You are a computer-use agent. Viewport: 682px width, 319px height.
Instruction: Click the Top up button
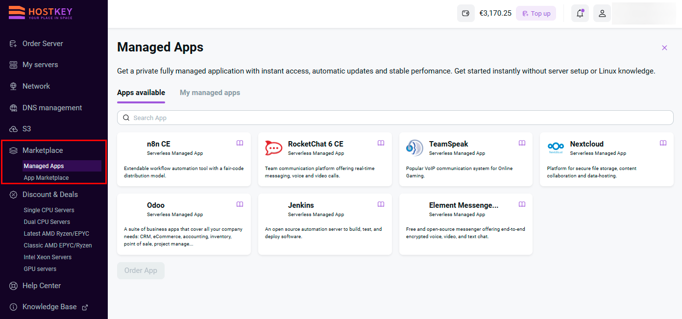tap(536, 13)
